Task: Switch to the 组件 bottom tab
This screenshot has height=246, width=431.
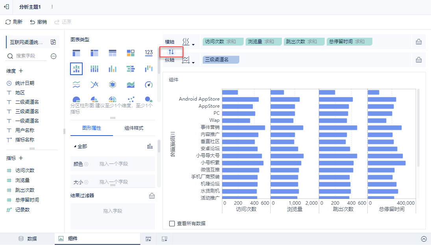Action: coord(97,239)
